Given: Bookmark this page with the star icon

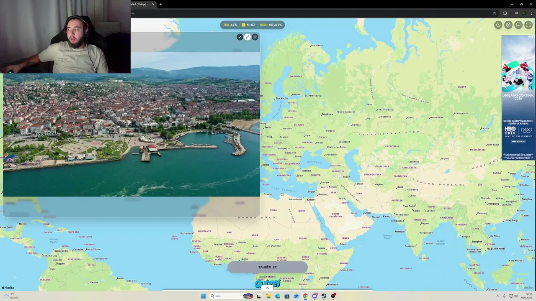Looking at the screenshot, I should tap(495, 13).
